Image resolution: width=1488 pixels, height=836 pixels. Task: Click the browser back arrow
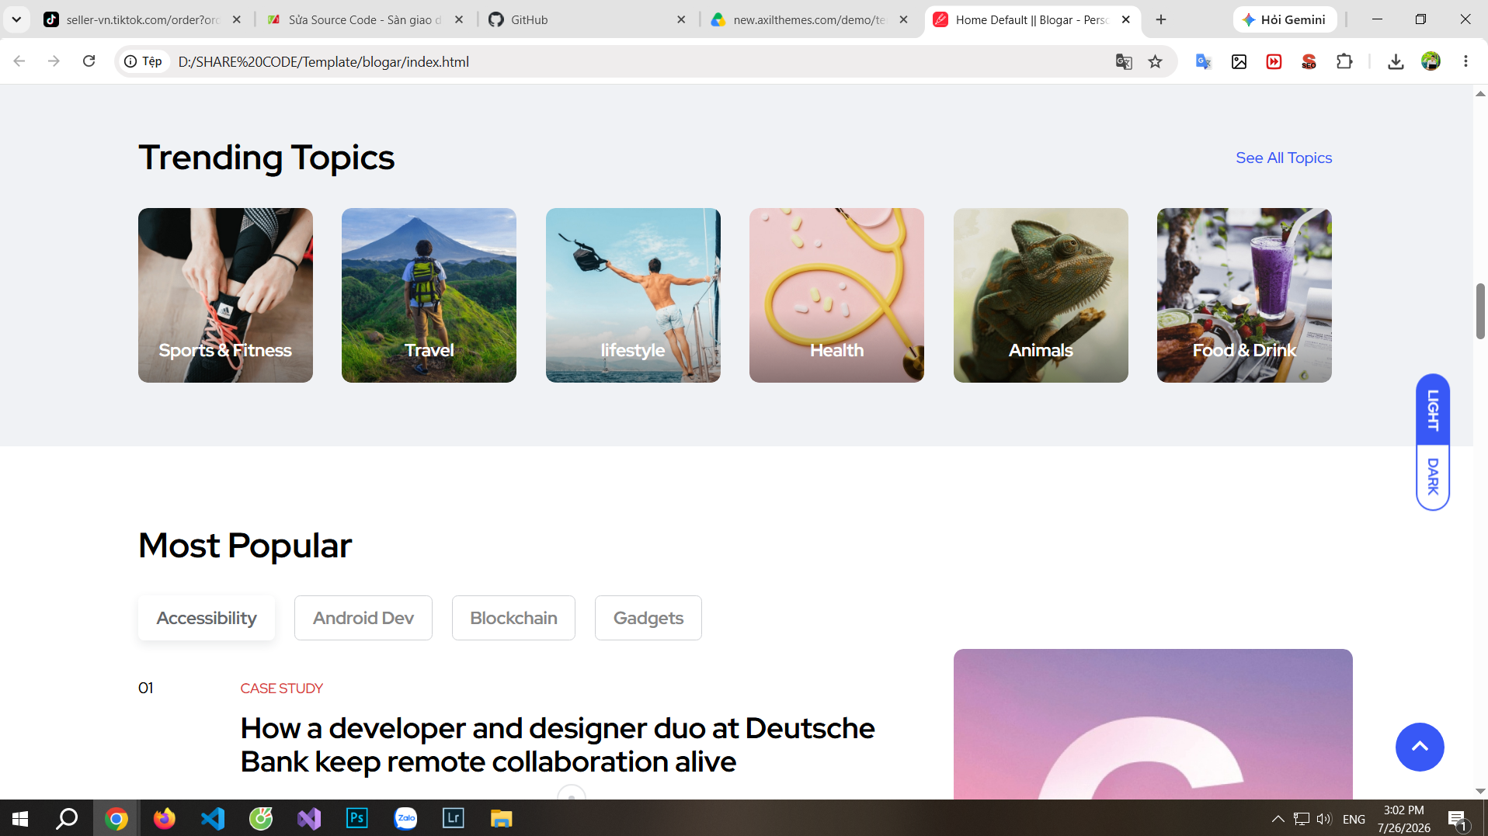tap(19, 61)
